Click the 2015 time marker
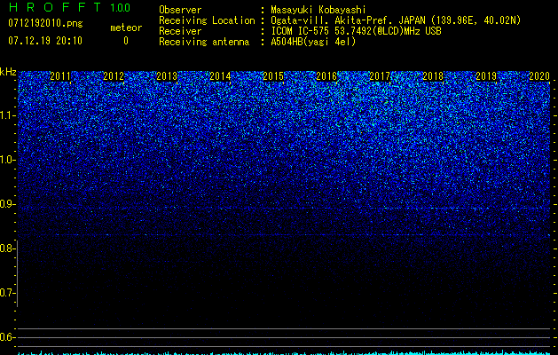The image size is (558, 355). [273, 75]
